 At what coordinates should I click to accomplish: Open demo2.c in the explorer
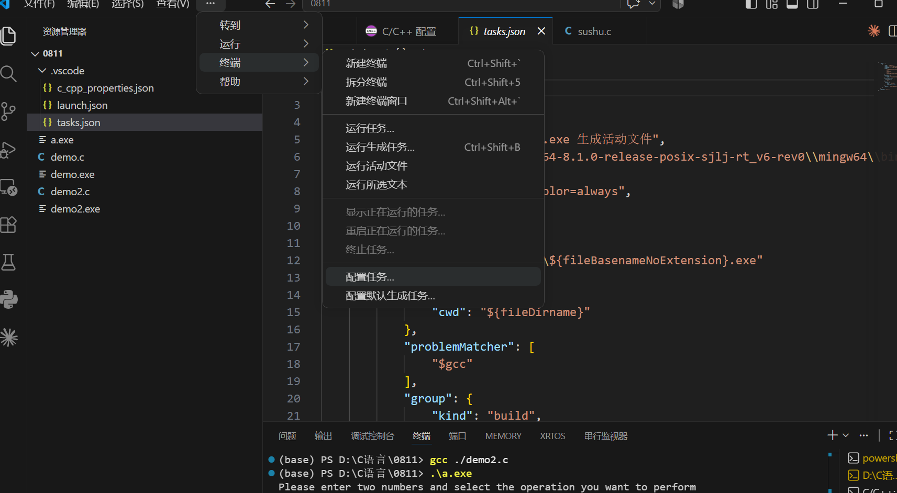tap(70, 192)
